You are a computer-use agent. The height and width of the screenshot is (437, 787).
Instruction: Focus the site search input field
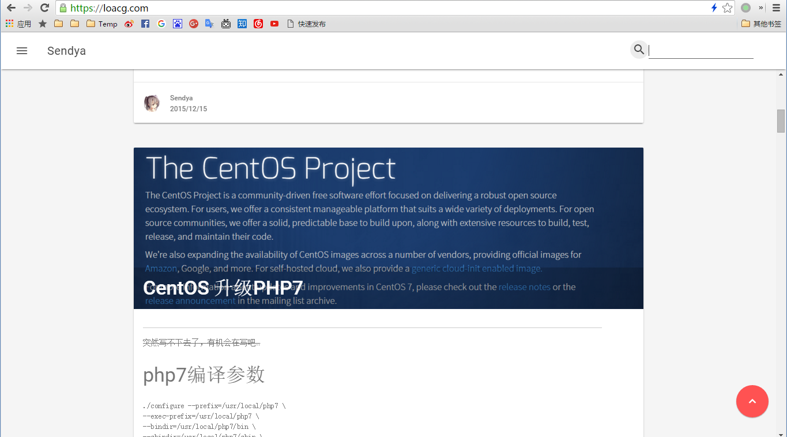(x=701, y=51)
